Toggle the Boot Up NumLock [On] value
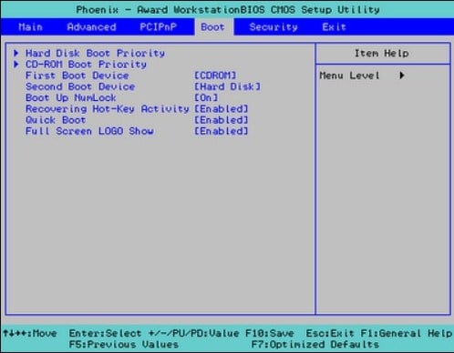This screenshot has width=454, height=353. [206, 98]
